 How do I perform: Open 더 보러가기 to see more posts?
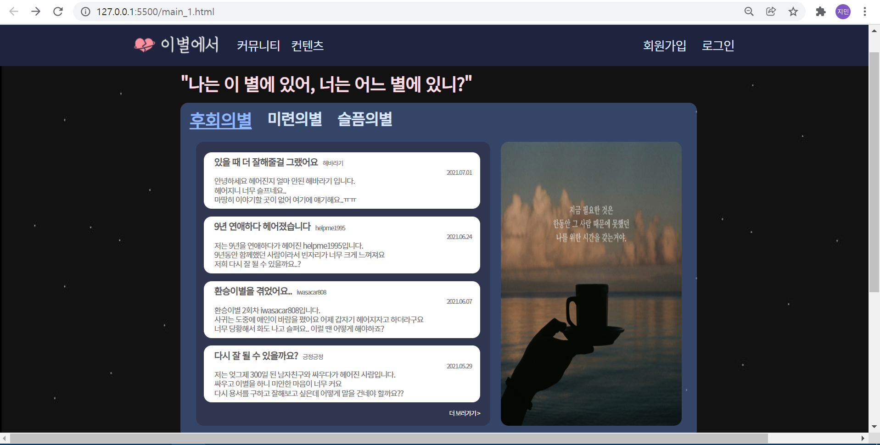464,413
